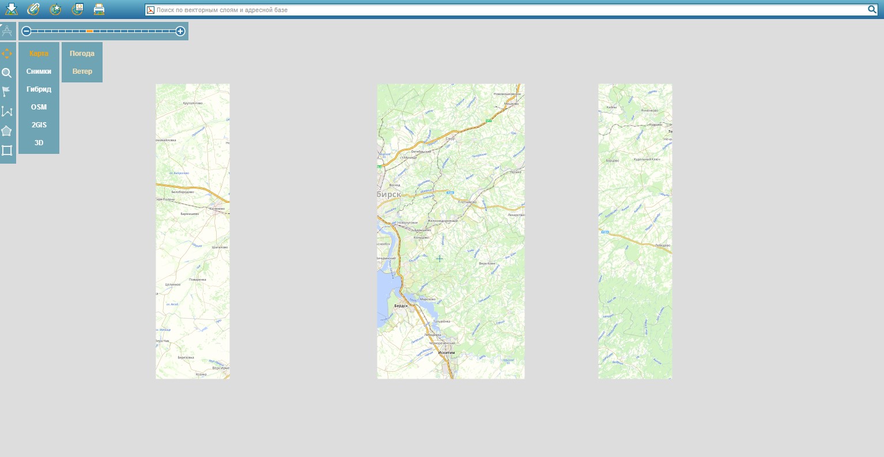Viewport: 884px width, 457px height.
Task: Click the embed code globe icon
Action: coord(77,9)
